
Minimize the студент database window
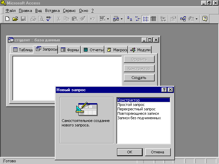144,40
